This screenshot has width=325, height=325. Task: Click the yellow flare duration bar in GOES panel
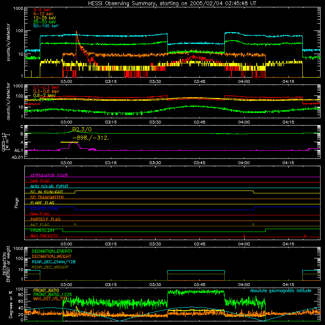(x=69, y=142)
